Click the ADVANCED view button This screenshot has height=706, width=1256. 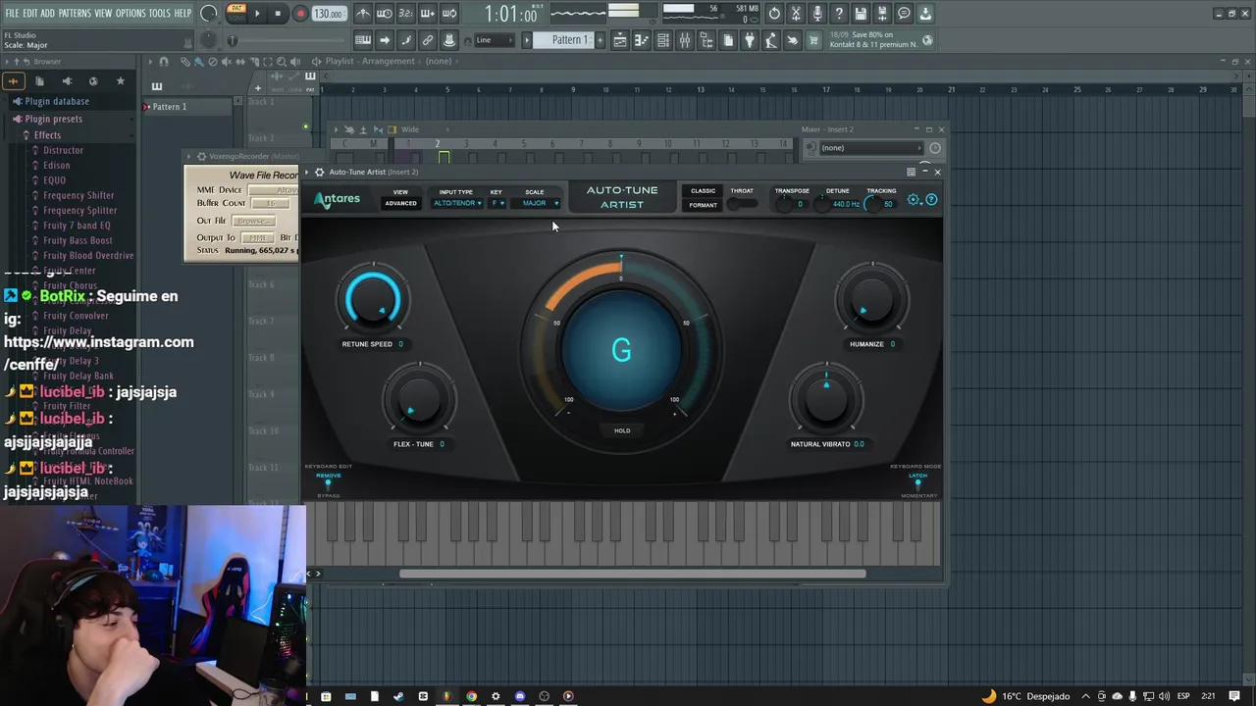tap(400, 203)
